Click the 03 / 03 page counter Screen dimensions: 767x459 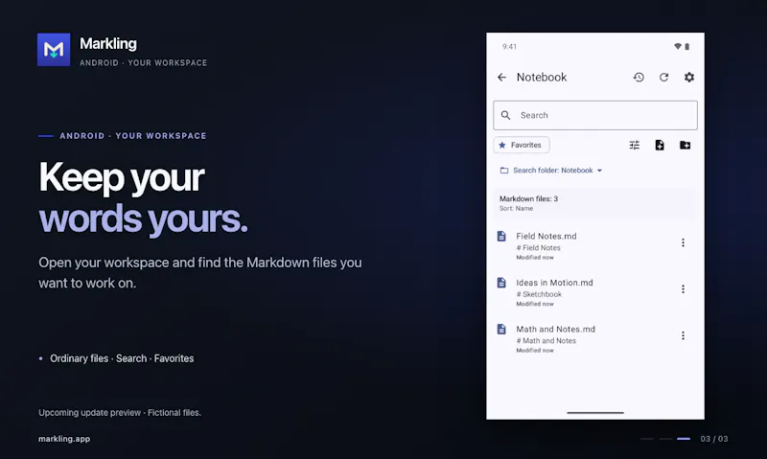tap(714, 439)
